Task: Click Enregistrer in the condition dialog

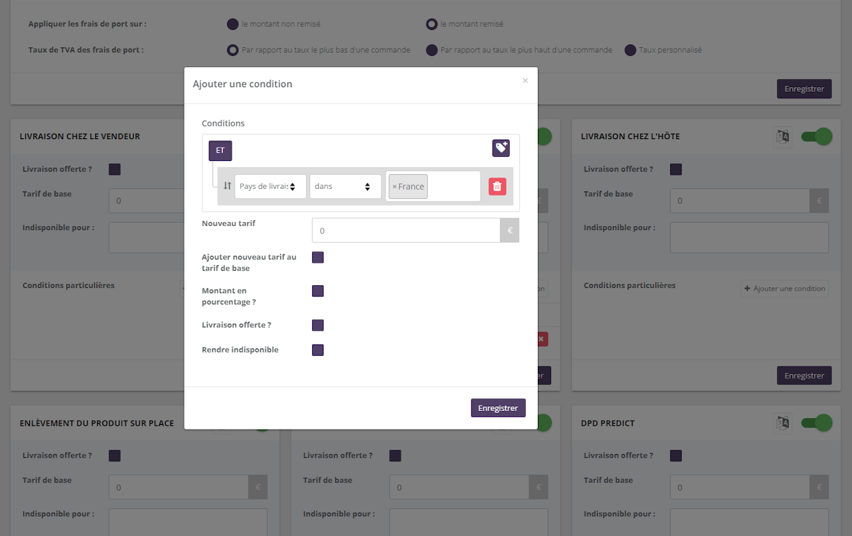Action: pyautogui.click(x=498, y=408)
